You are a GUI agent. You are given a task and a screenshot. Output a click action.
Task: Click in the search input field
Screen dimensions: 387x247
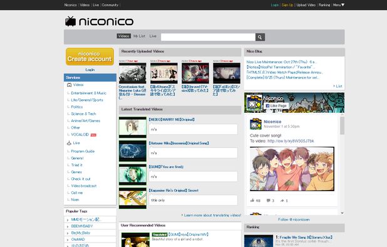(208, 37)
